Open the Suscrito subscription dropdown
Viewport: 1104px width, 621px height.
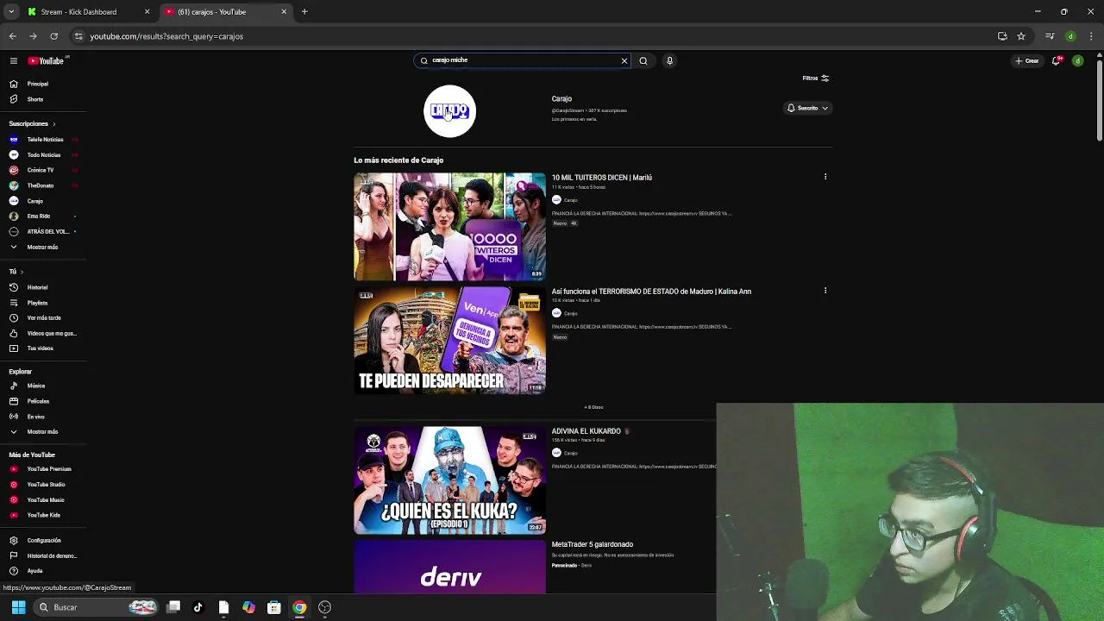pyautogui.click(x=807, y=108)
